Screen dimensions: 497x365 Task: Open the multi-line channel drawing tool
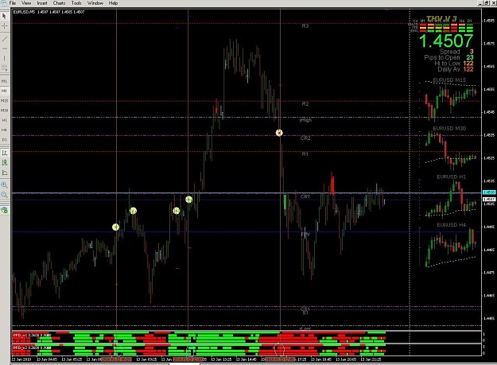(x=5, y=68)
